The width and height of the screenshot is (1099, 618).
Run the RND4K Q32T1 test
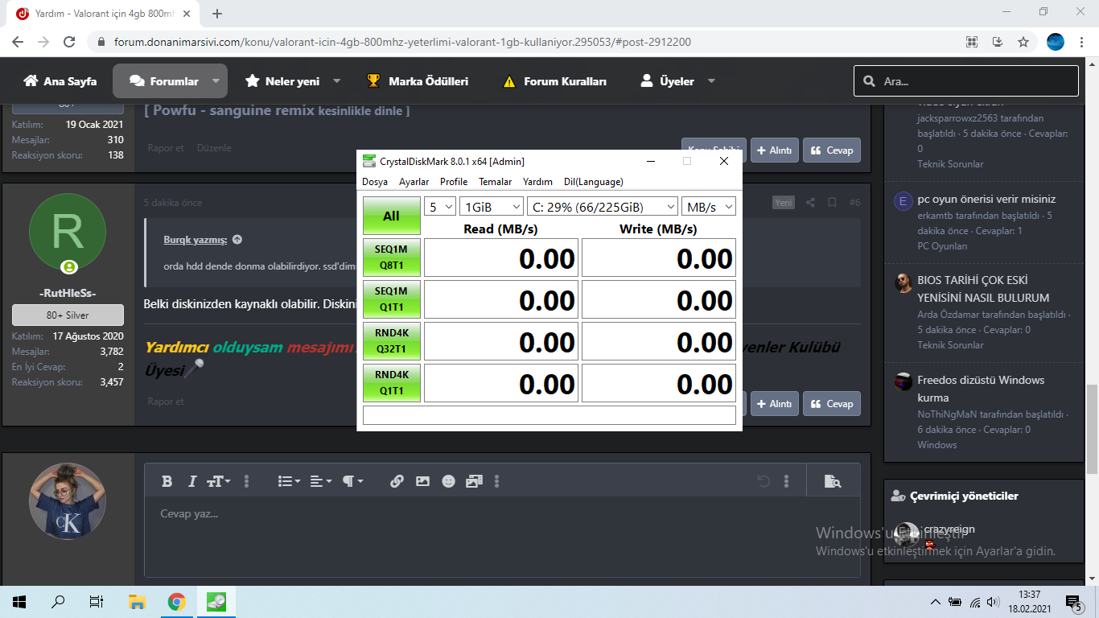pos(392,341)
